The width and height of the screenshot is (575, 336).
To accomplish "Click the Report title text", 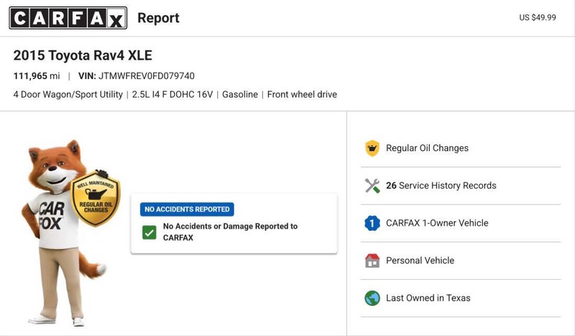I will click(x=158, y=17).
